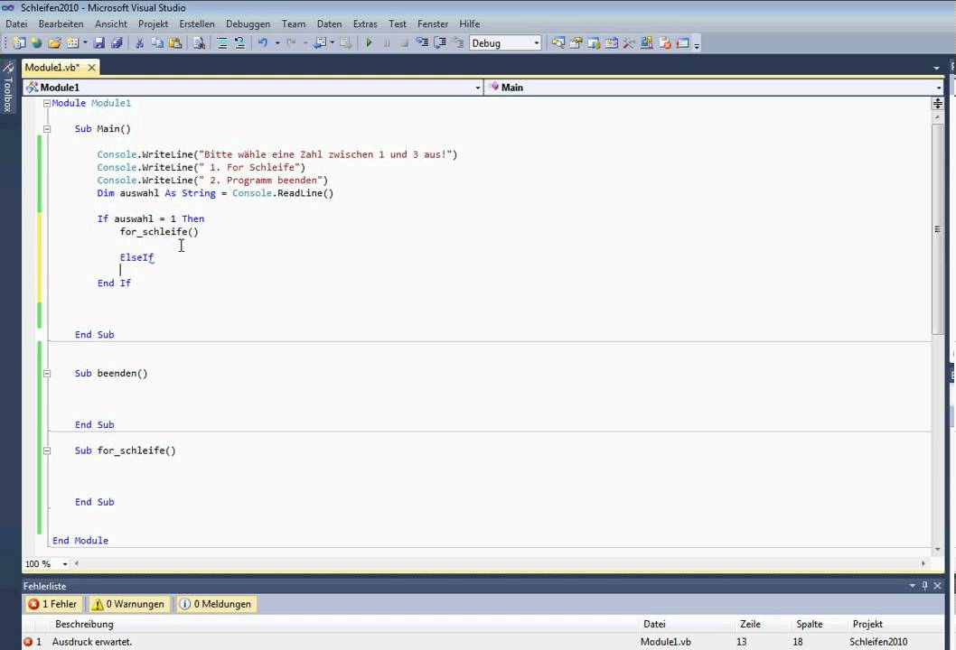Click the Step Into icon
The height and width of the screenshot is (650, 956).
coord(422,43)
